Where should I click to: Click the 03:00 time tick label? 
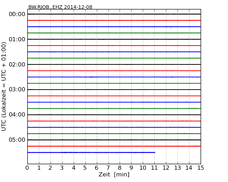pyautogui.click(x=17, y=90)
